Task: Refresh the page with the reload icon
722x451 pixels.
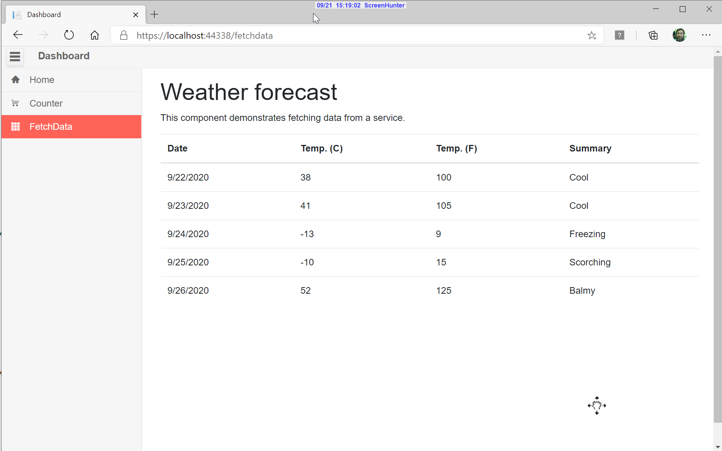Action: 69,35
